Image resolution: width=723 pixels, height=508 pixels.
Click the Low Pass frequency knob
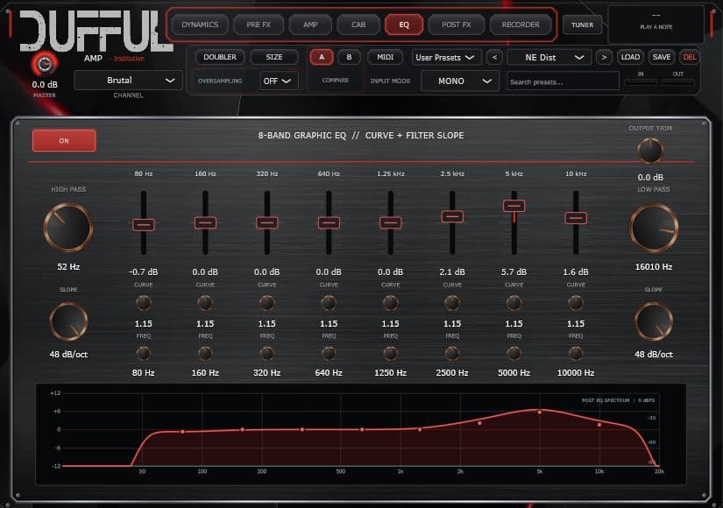pos(654,228)
